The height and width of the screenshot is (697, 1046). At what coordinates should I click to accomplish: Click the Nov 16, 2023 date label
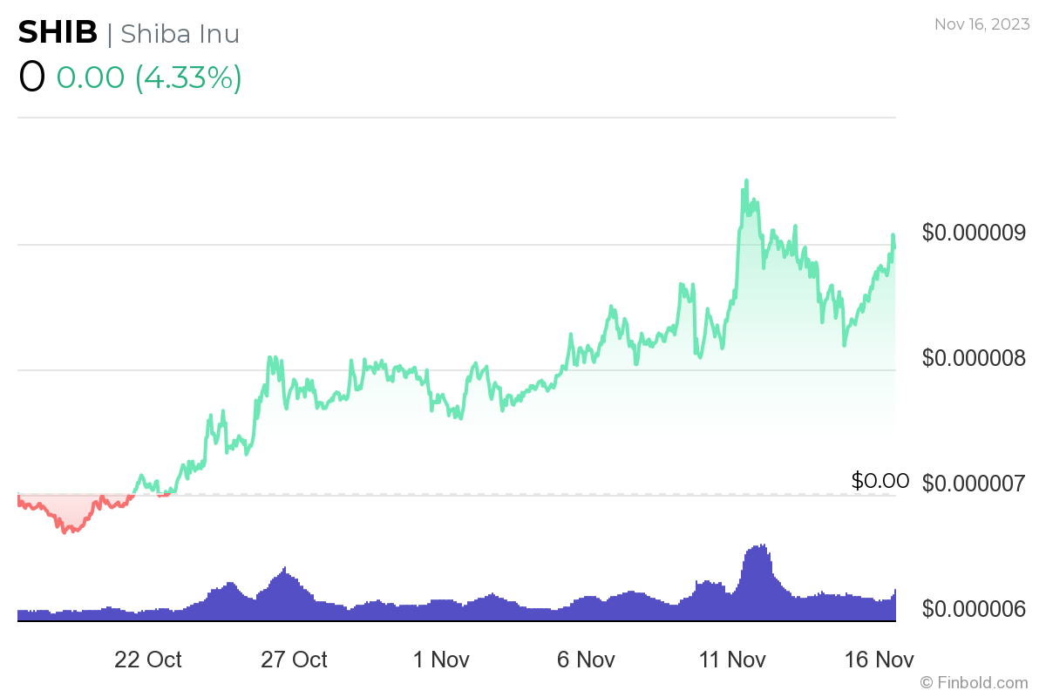[x=981, y=24]
